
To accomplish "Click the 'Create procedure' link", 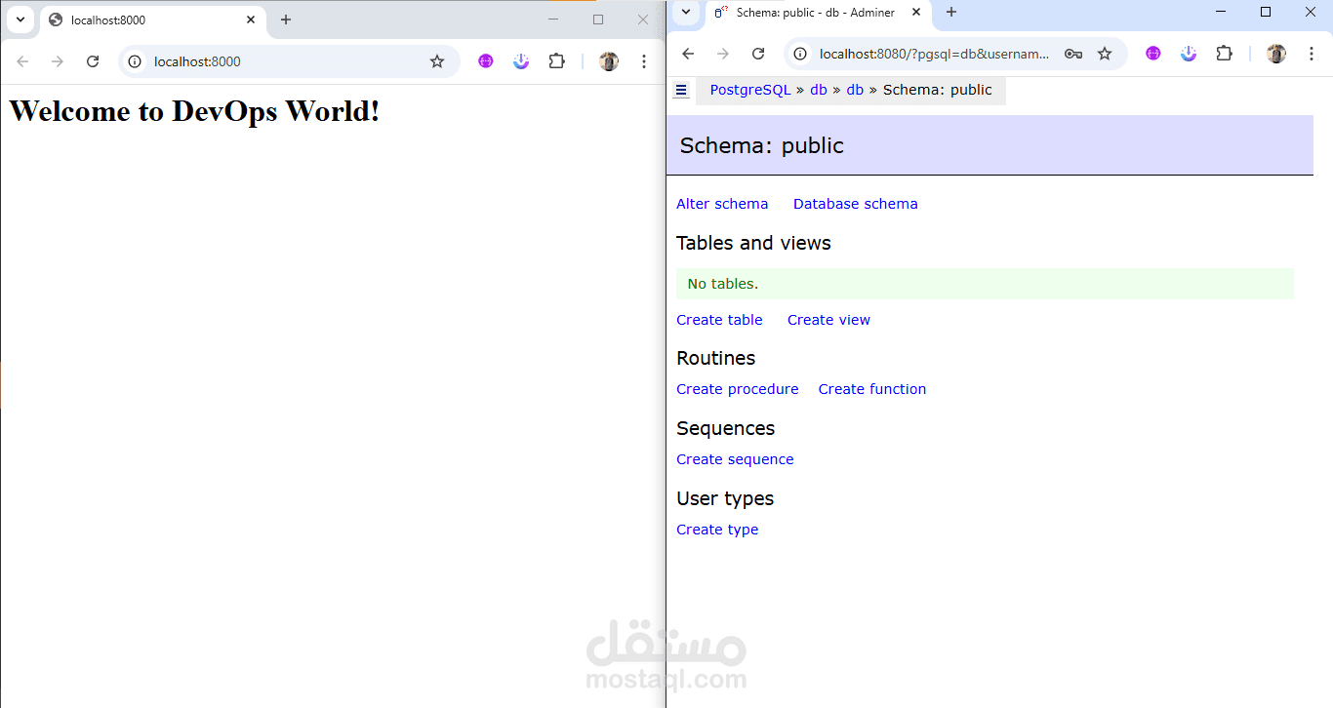I will pos(738,389).
